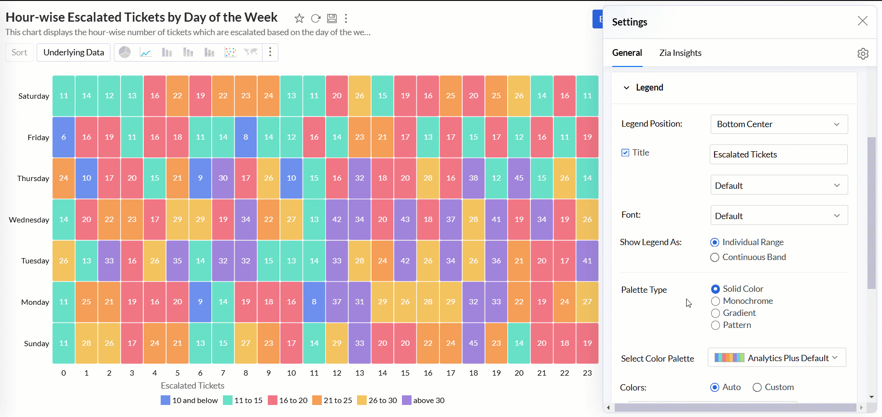Switch to the Zia Insights tab
The image size is (882, 417).
click(680, 53)
